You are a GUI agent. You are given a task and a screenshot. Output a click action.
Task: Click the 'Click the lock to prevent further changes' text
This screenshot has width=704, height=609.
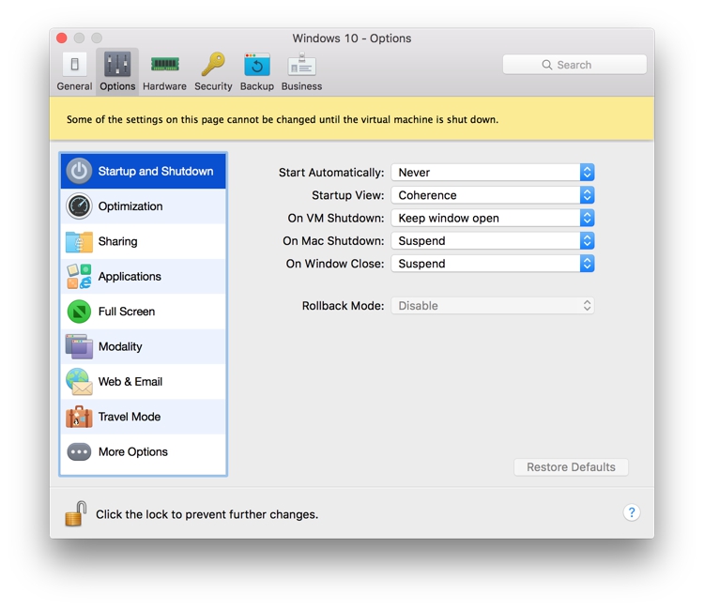point(207,514)
